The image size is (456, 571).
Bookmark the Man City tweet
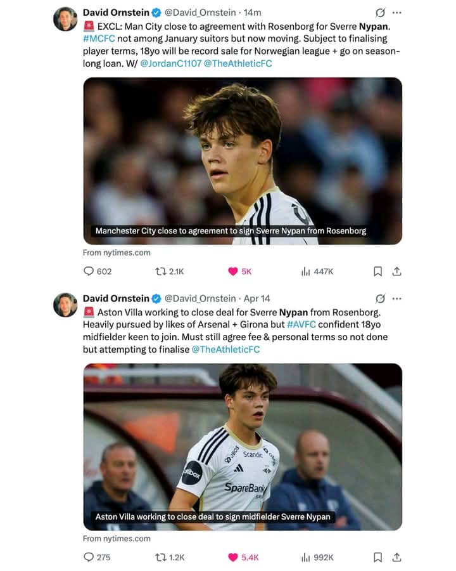[x=378, y=272]
